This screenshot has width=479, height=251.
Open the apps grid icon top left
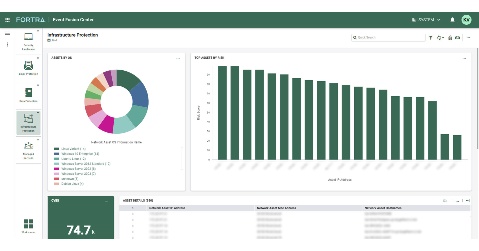7,20
